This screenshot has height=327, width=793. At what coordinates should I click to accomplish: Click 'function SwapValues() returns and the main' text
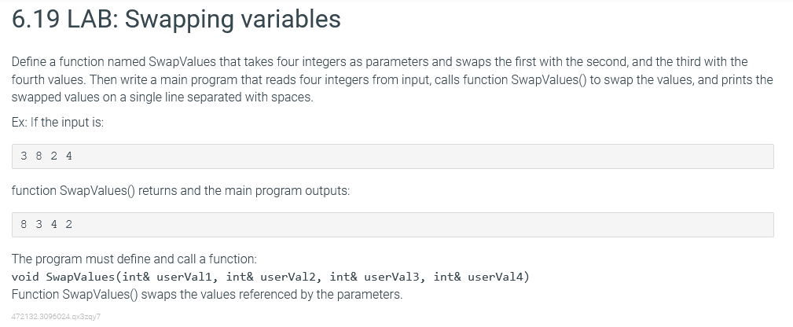181,191
